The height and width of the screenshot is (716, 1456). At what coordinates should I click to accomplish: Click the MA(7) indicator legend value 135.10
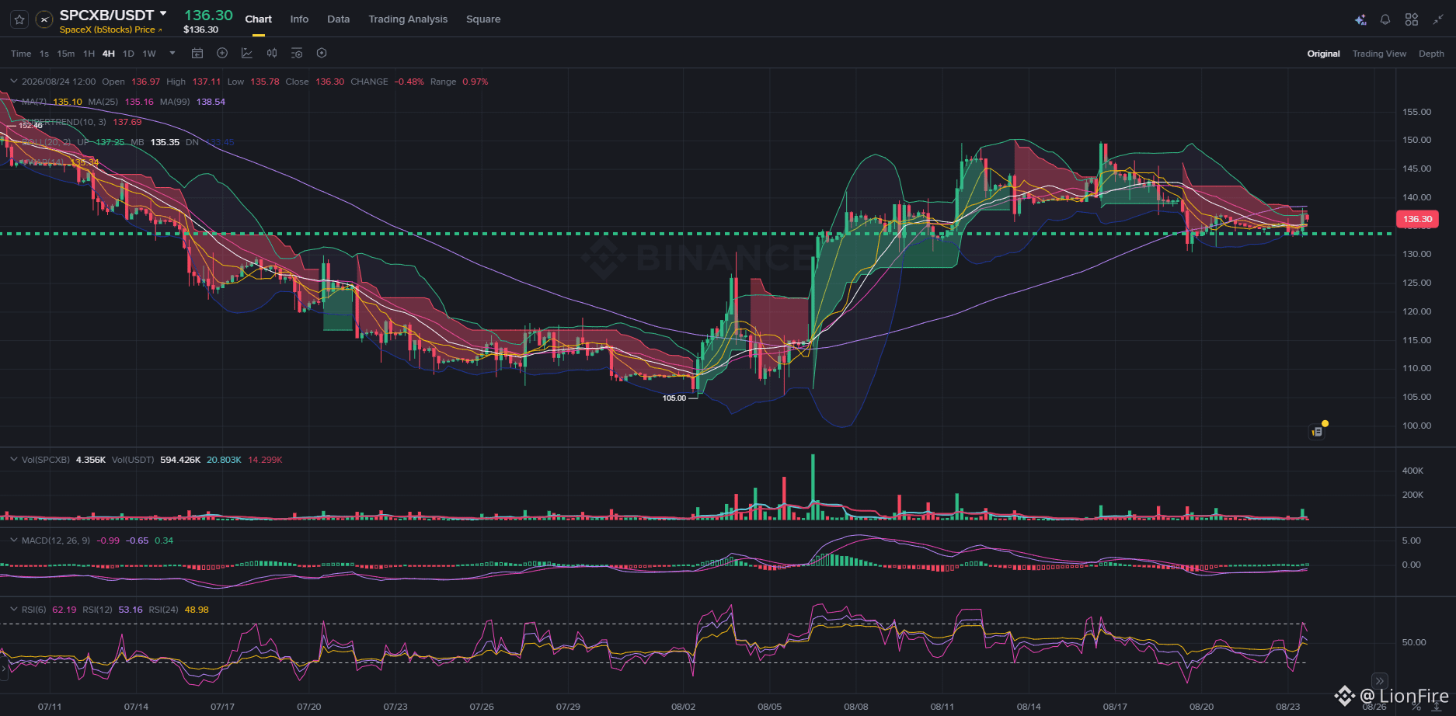[68, 102]
